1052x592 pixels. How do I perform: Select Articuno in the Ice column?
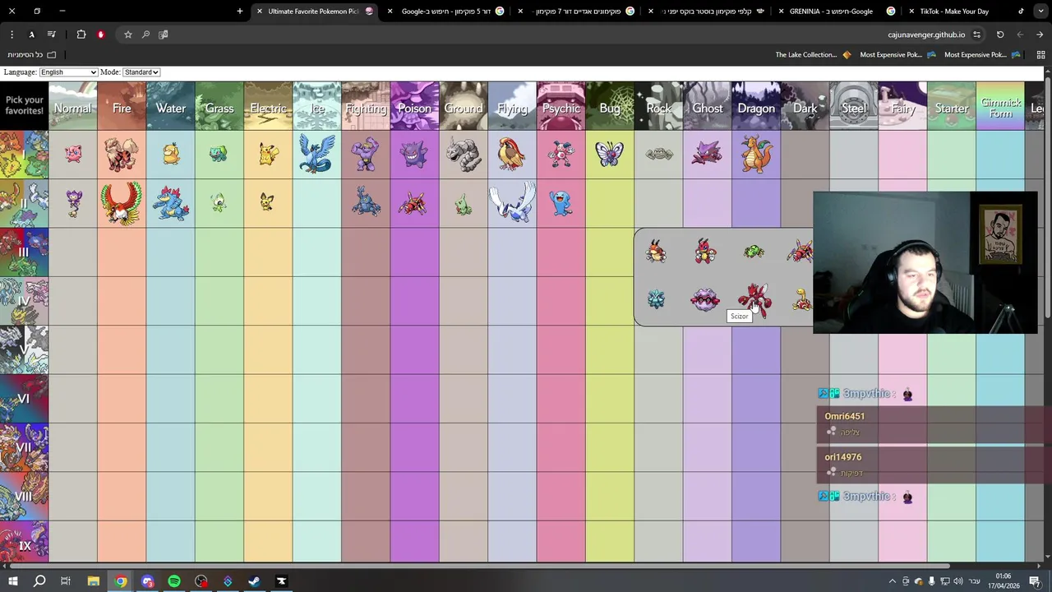point(316,155)
